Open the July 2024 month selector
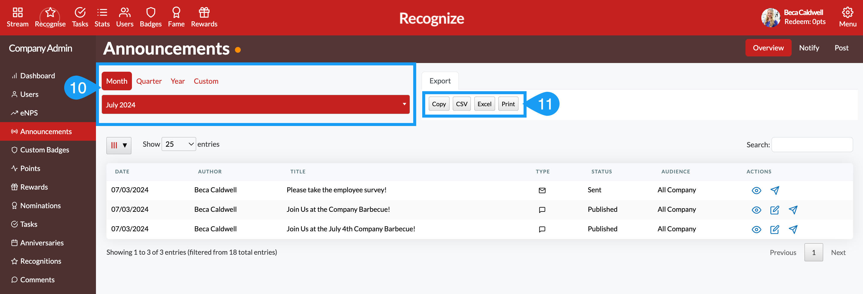Screen dimensions: 863x294 (x=255, y=105)
